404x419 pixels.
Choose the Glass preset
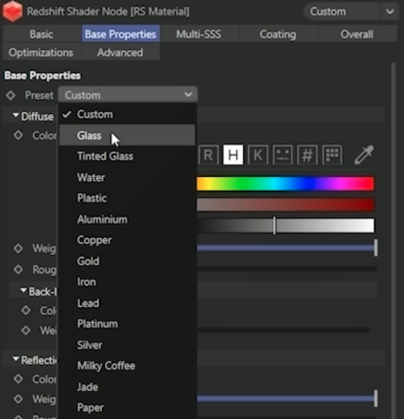pyautogui.click(x=127, y=136)
